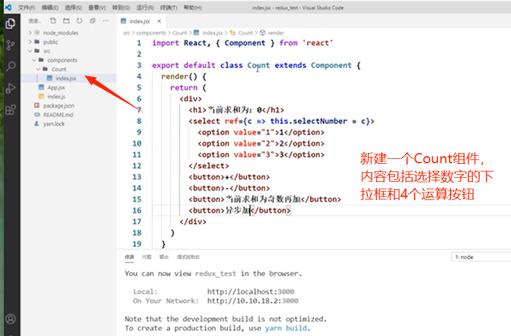Screen dimensions: 511x336
Task: Open the Explorer view in the activity bar
Action: click(10, 24)
